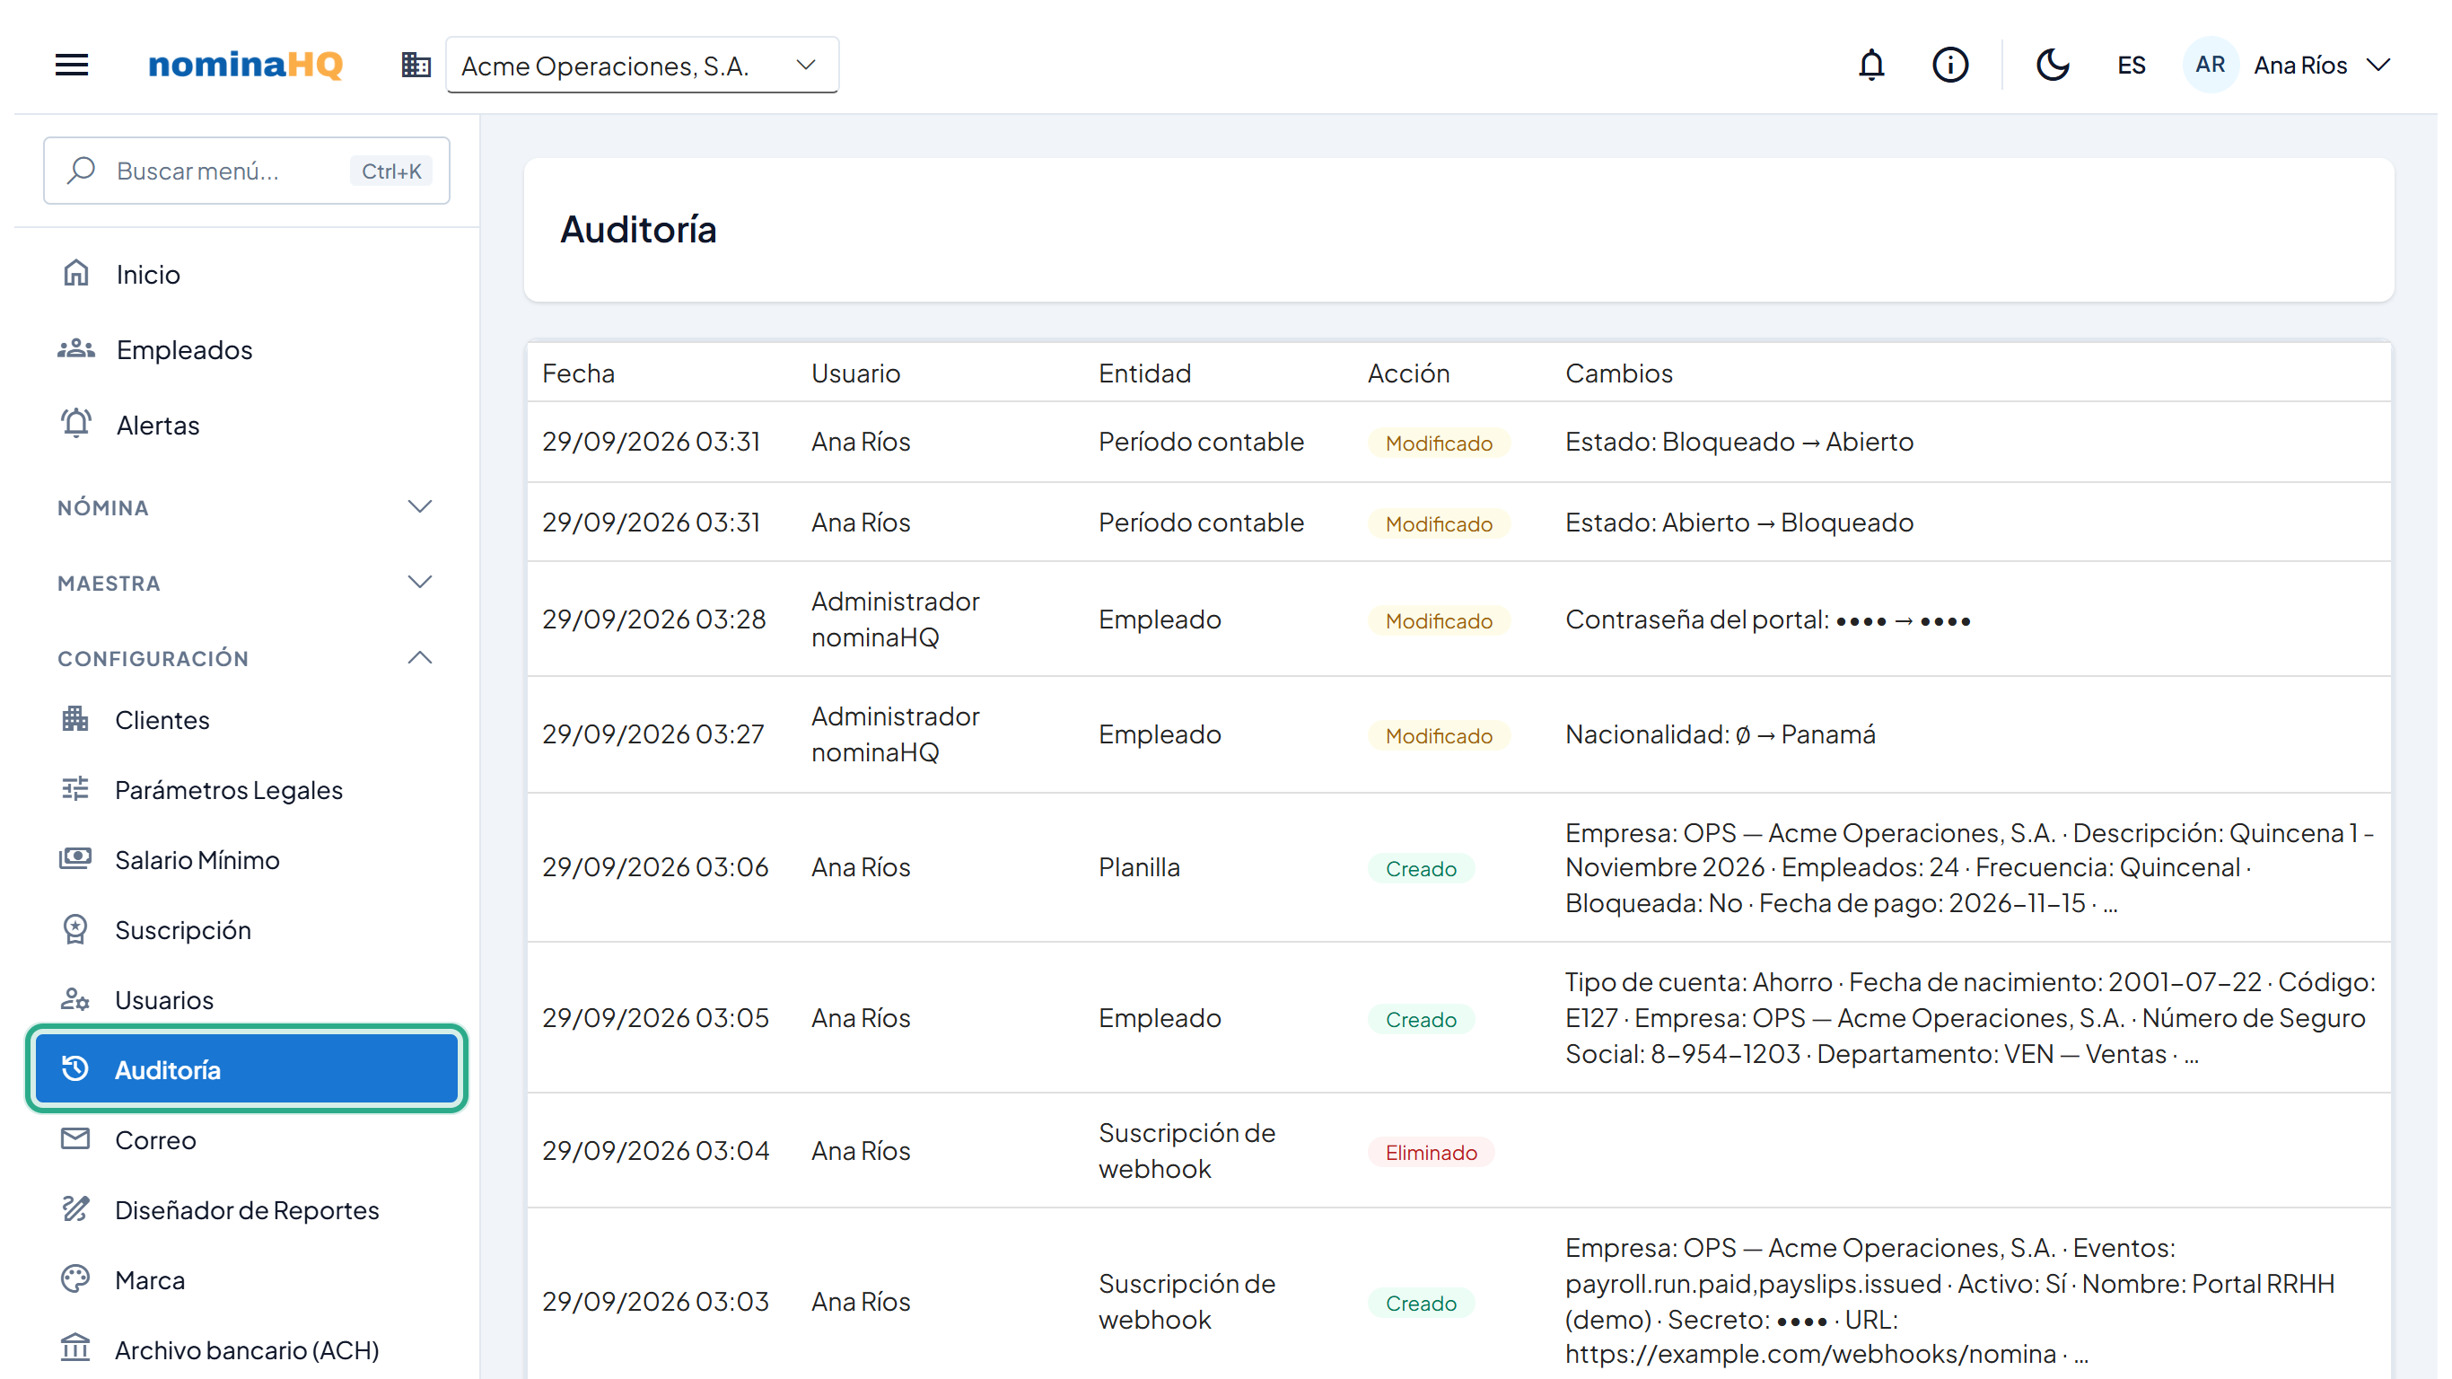Click the 29/09/2026 03:28 date cell
The height and width of the screenshot is (1379, 2452).
pyautogui.click(x=654, y=619)
